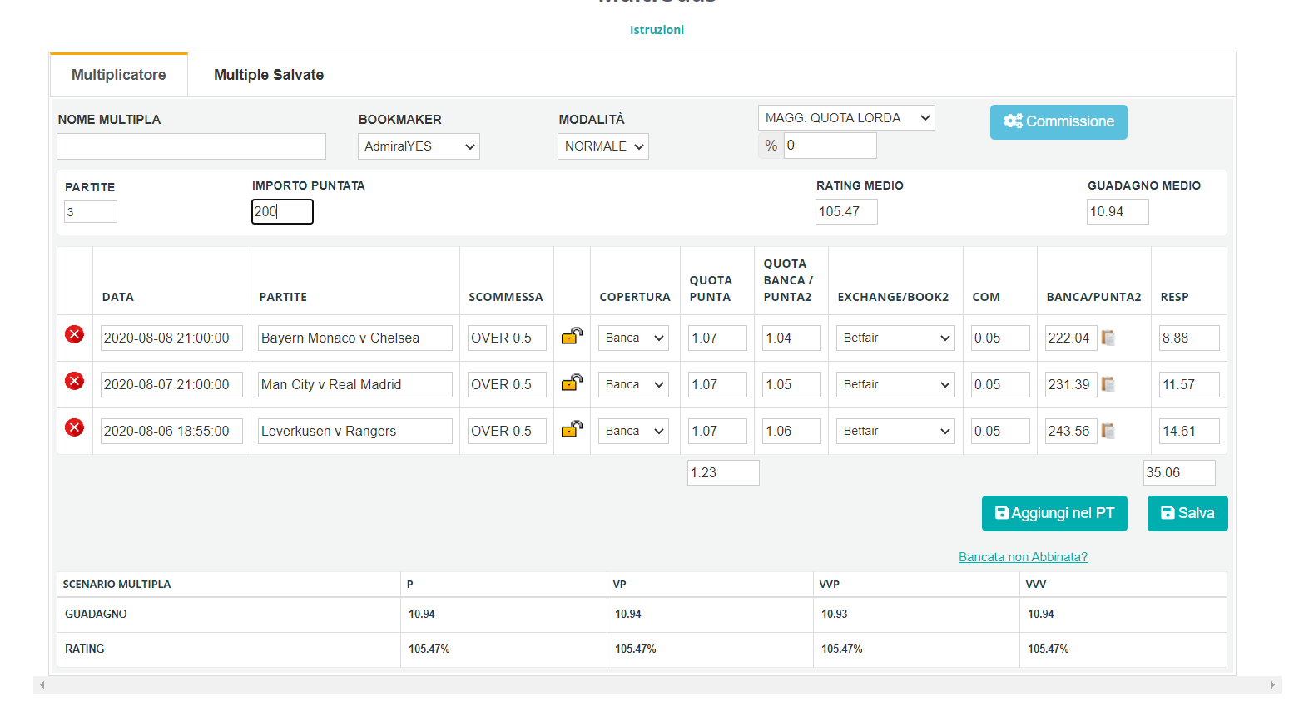
Task: Open Banca copertura dropdown for Bayern Monaco row
Action: click(633, 338)
